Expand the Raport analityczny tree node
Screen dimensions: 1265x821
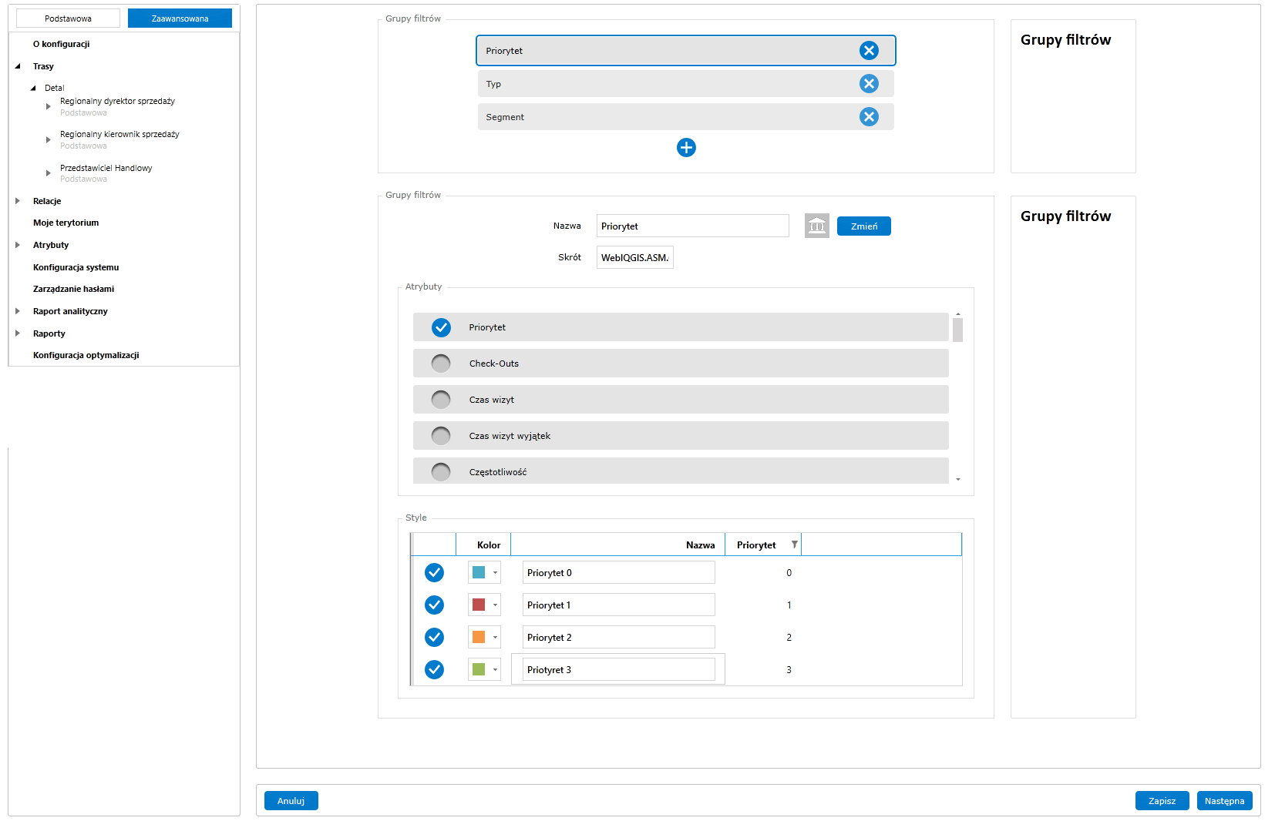pyautogui.click(x=18, y=311)
